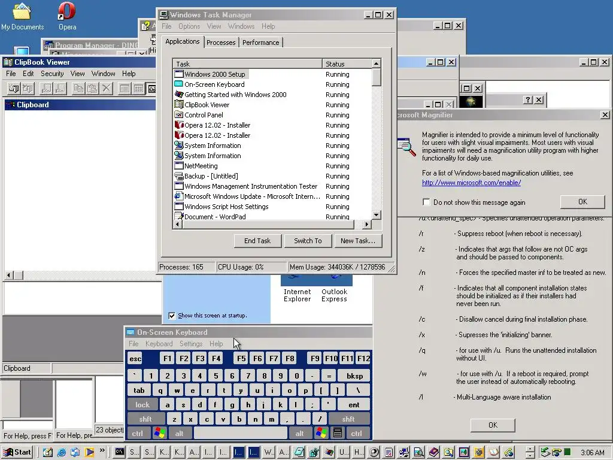The width and height of the screenshot is (613, 460).
Task: Click the application menu key on On-Screen Keyboard
Action: click(x=338, y=432)
